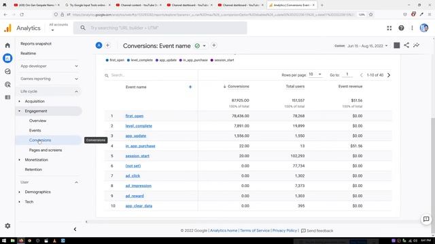The width and height of the screenshot is (435, 244).
Task: Open dropdown arrow beside the report title
Action: [x=204, y=45]
